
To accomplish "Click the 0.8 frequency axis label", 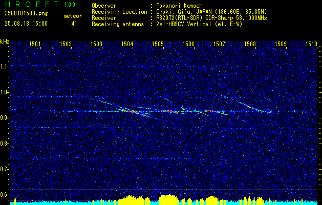I will point(5,143).
